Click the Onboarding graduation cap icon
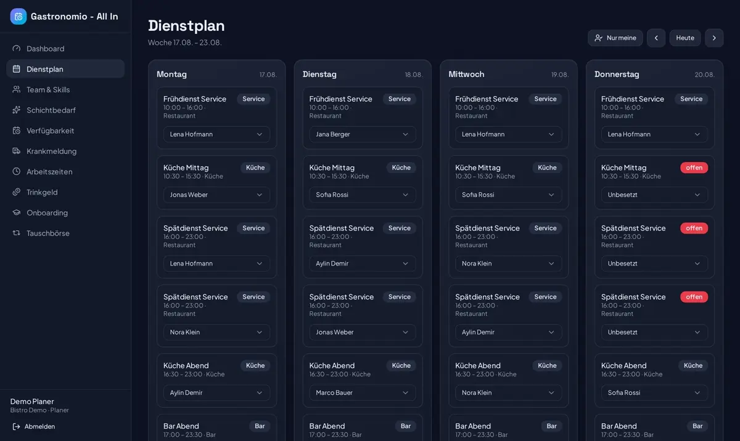 (17, 212)
